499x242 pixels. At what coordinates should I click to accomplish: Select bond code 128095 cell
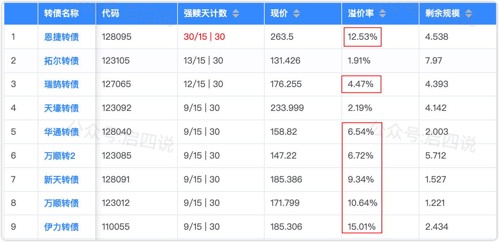pos(116,37)
